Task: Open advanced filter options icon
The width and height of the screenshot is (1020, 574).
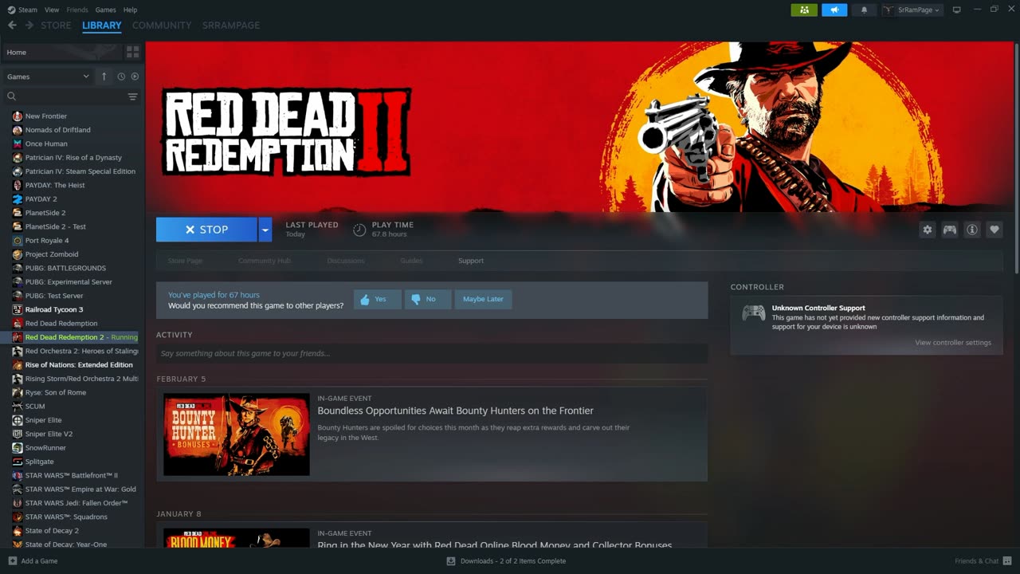Action: pos(132,96)
